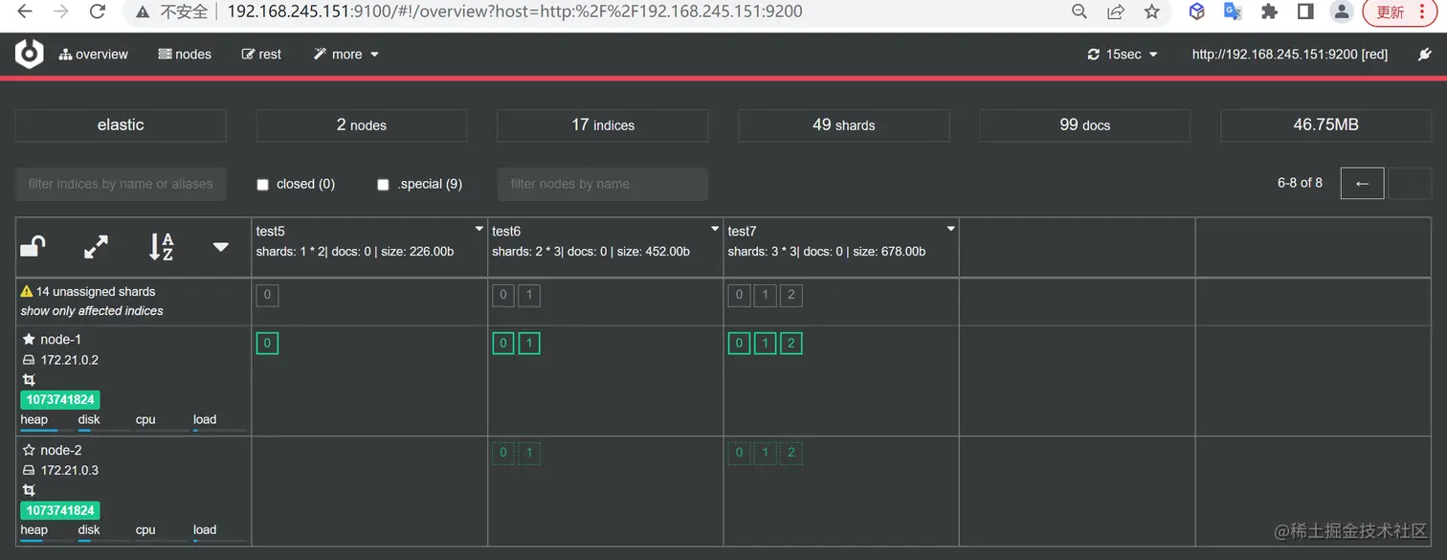Click the expand arrows icon
This screenshot has height=560, width=1447.
pyautogui.click(x=96, y=247)
